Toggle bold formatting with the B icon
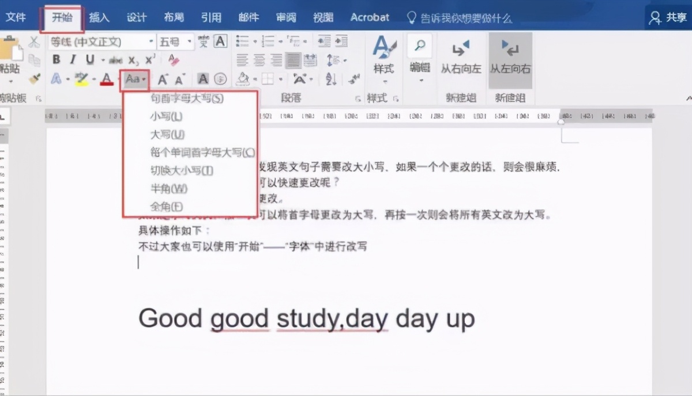The height and width of the screenshot is (396, 692). point(56,59)
